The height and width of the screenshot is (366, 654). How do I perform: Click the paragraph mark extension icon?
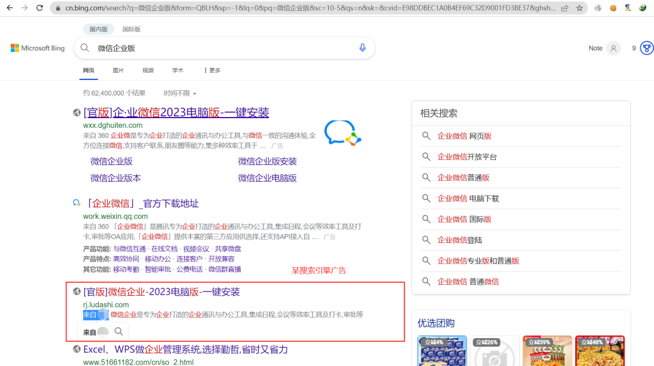tap(628, 8)
